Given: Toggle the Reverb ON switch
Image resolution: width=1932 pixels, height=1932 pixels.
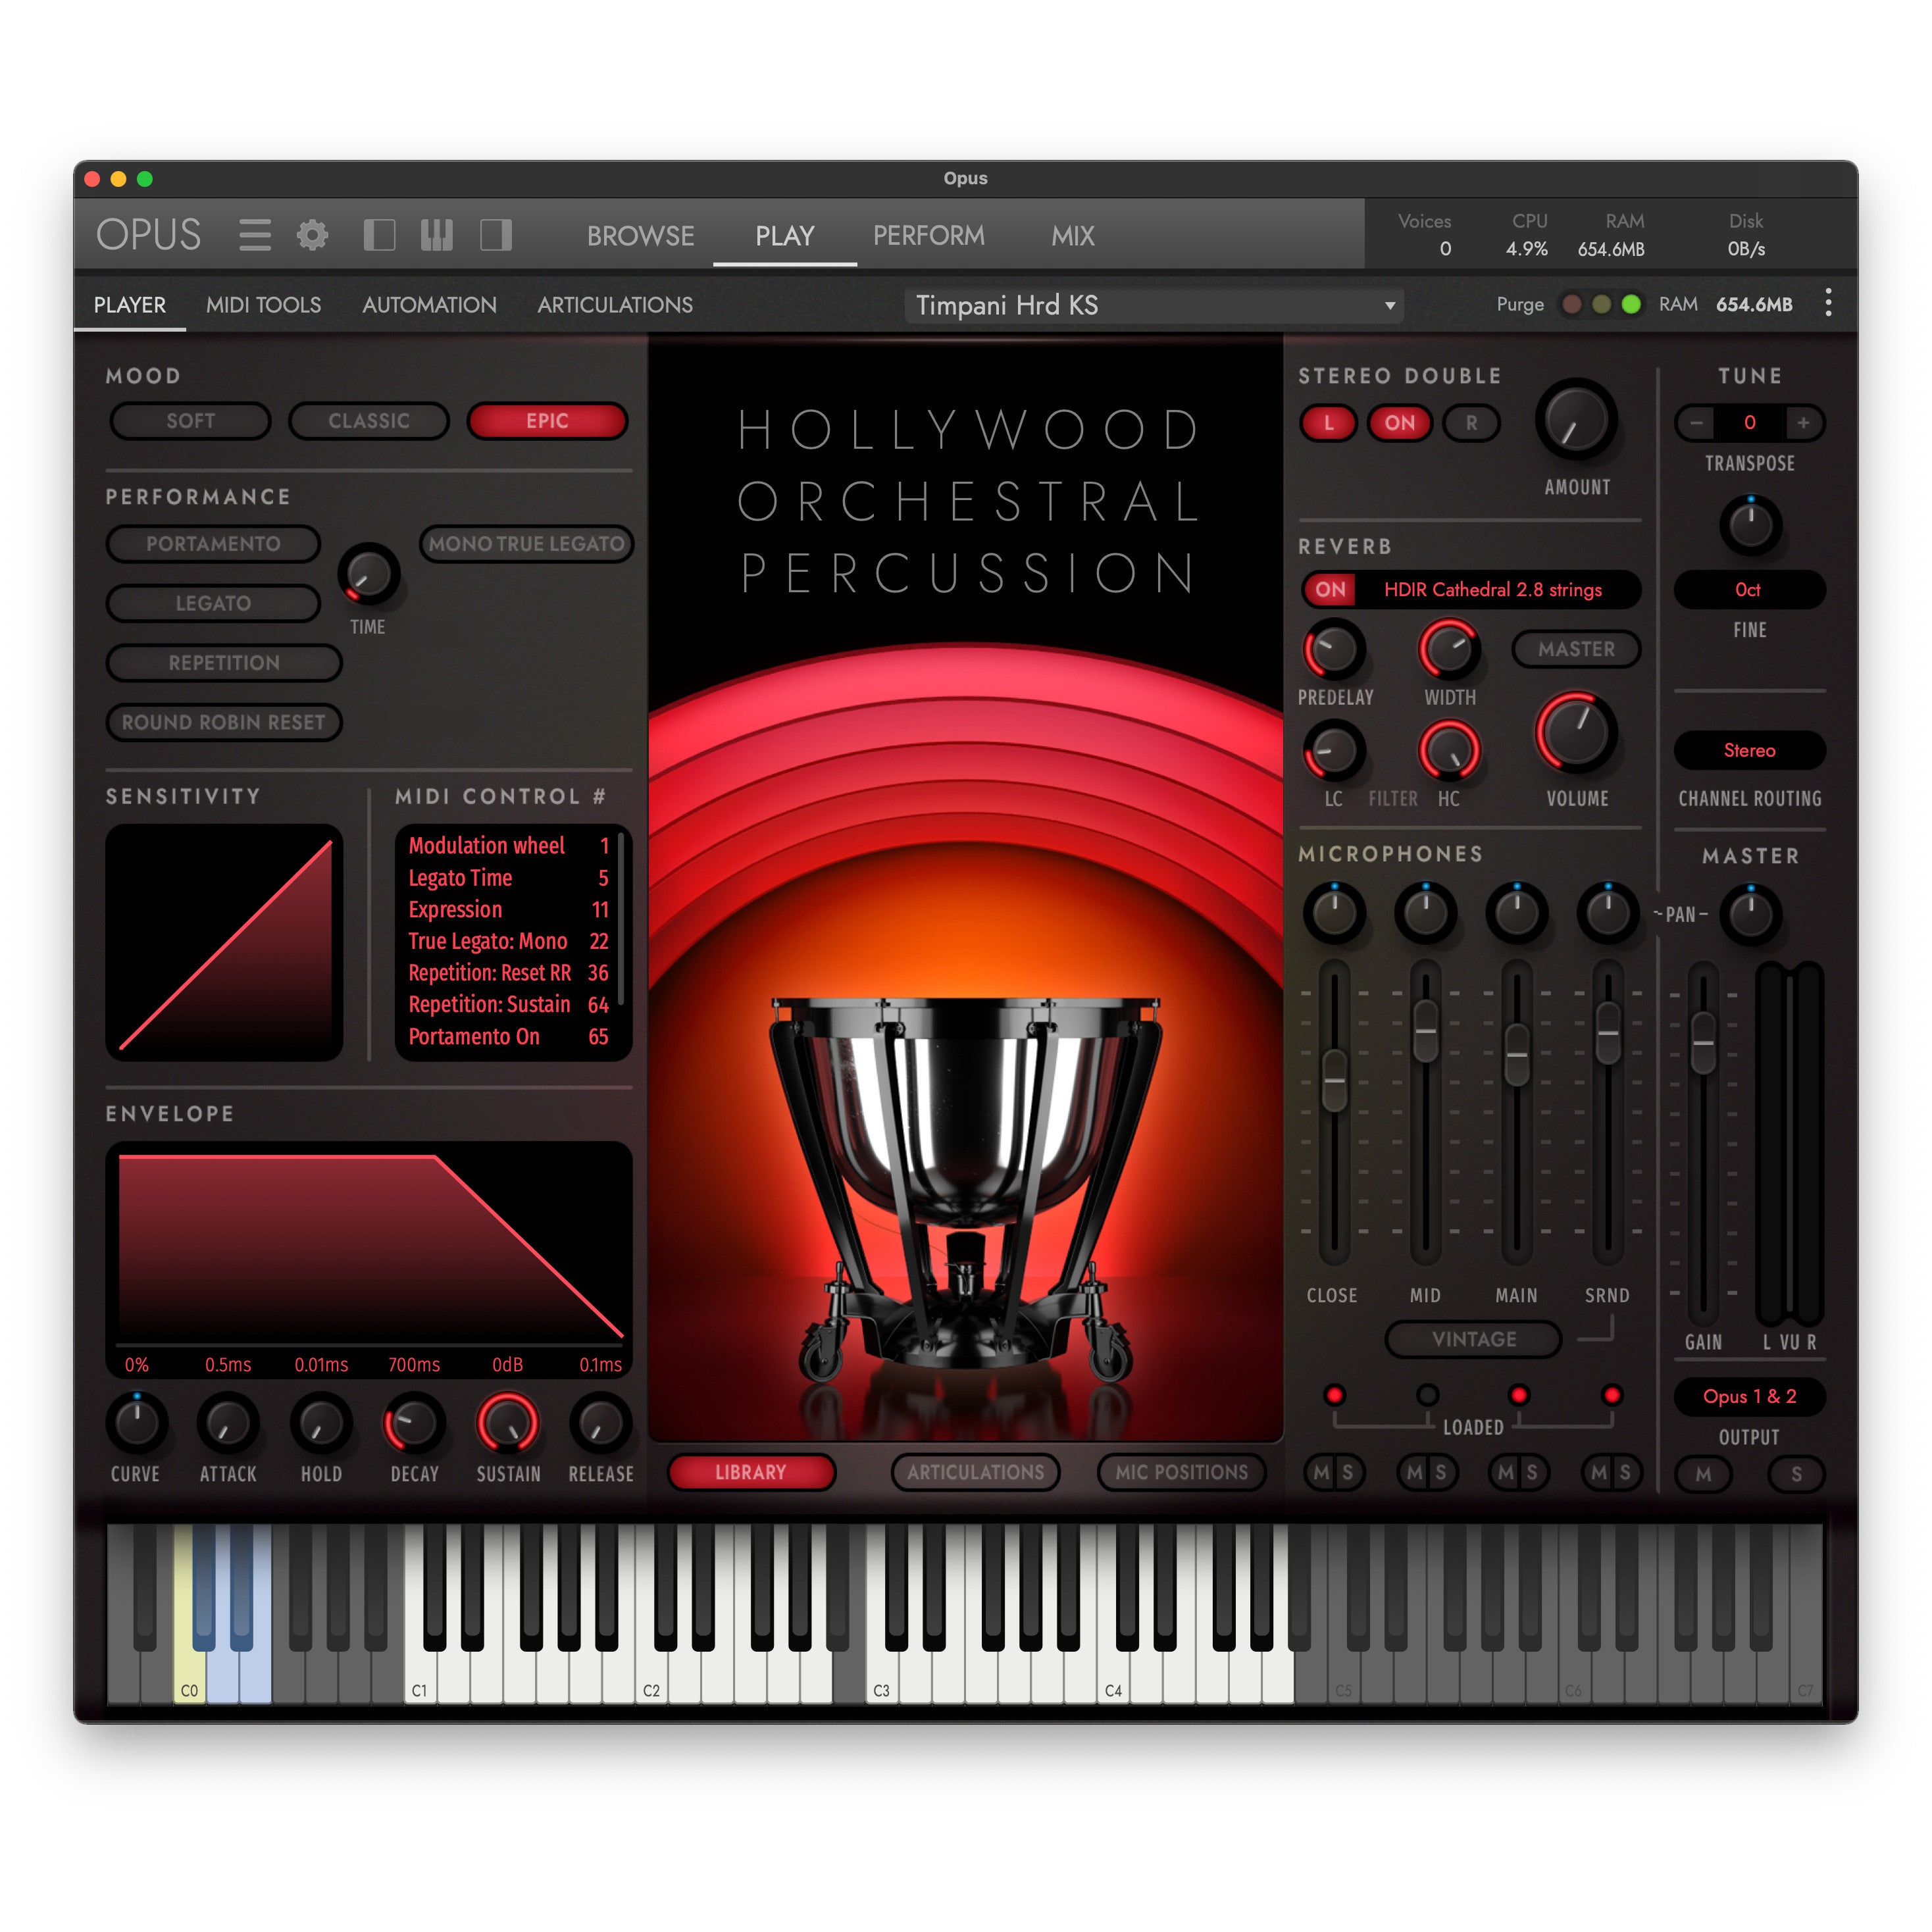Looking at the screenshot, I should [1330, 589].
